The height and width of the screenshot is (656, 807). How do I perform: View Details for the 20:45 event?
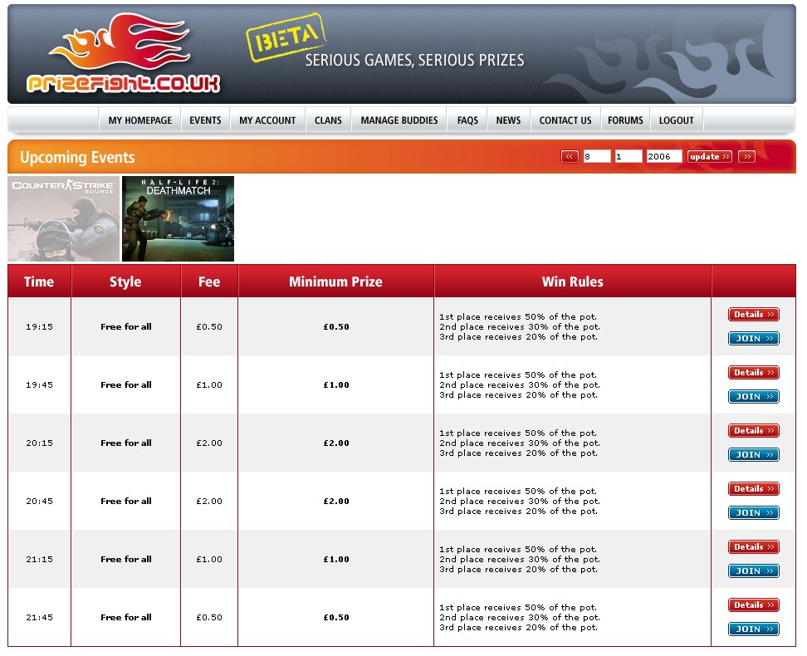tap(753, 489)
